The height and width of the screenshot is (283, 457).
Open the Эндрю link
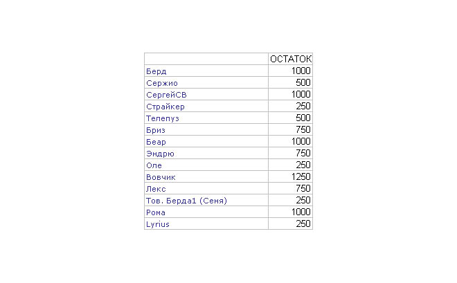pyautogui.click(x=160, y=154)
